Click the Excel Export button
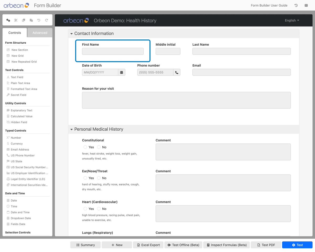315x252 pixels. (x=148, y=245)
